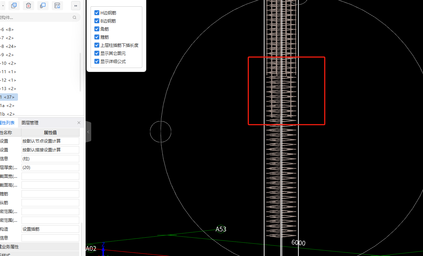Click the red trash delete icon
The height and width of the screenshot is (256, 423).
tap(29, 5)
